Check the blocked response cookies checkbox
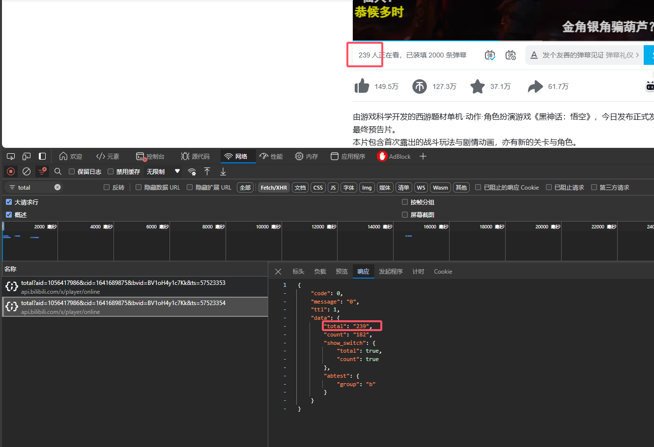Viewport: 654px width, 447px height. click(478, 187)
